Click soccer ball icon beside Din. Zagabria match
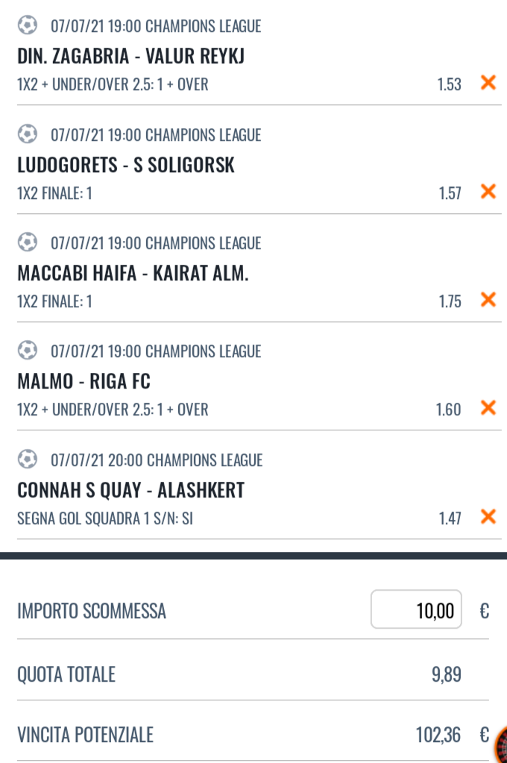Screen dimensions: 507x763 pos(28,25)
